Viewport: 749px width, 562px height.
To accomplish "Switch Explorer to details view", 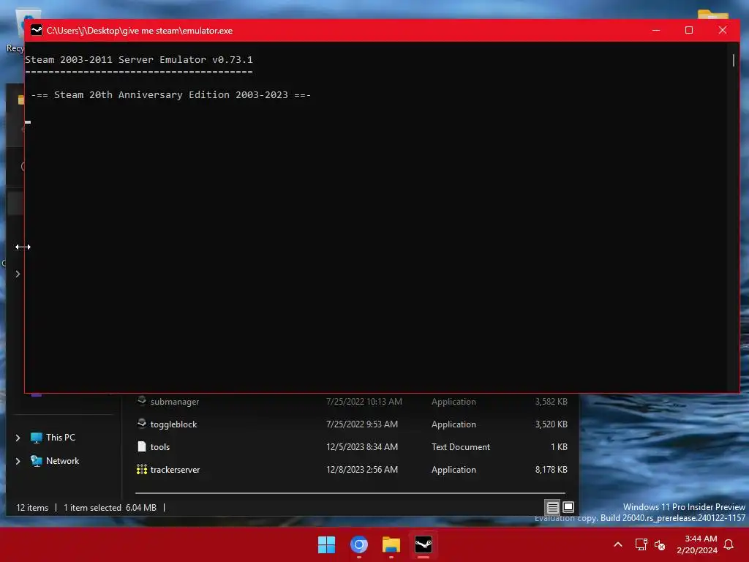I will (x=552, y=507).
